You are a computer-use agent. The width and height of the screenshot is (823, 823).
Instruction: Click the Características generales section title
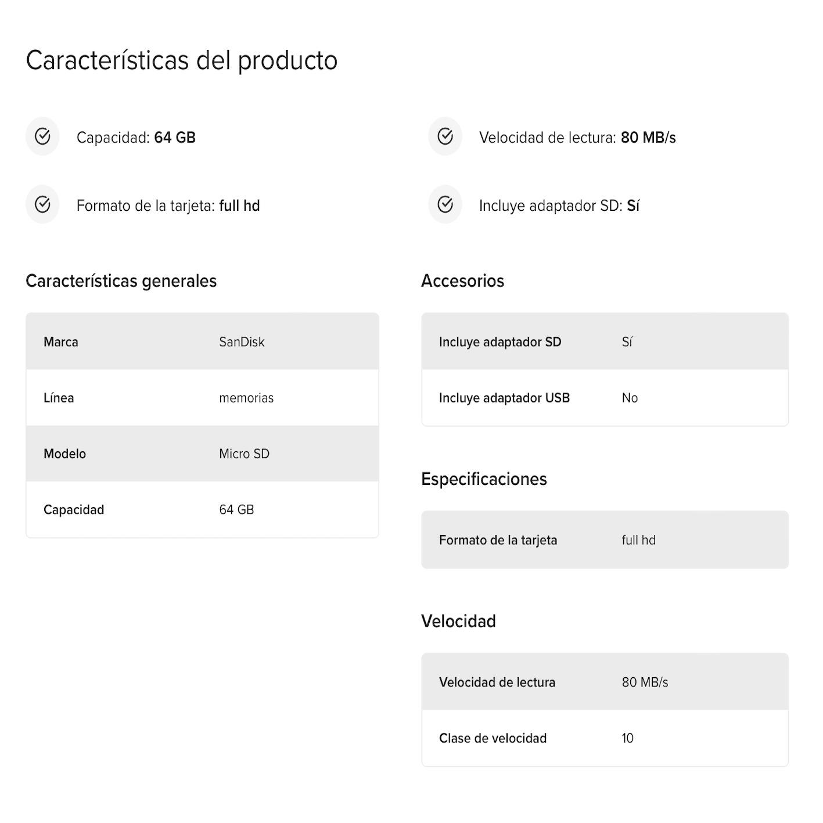tap(121, 281)
